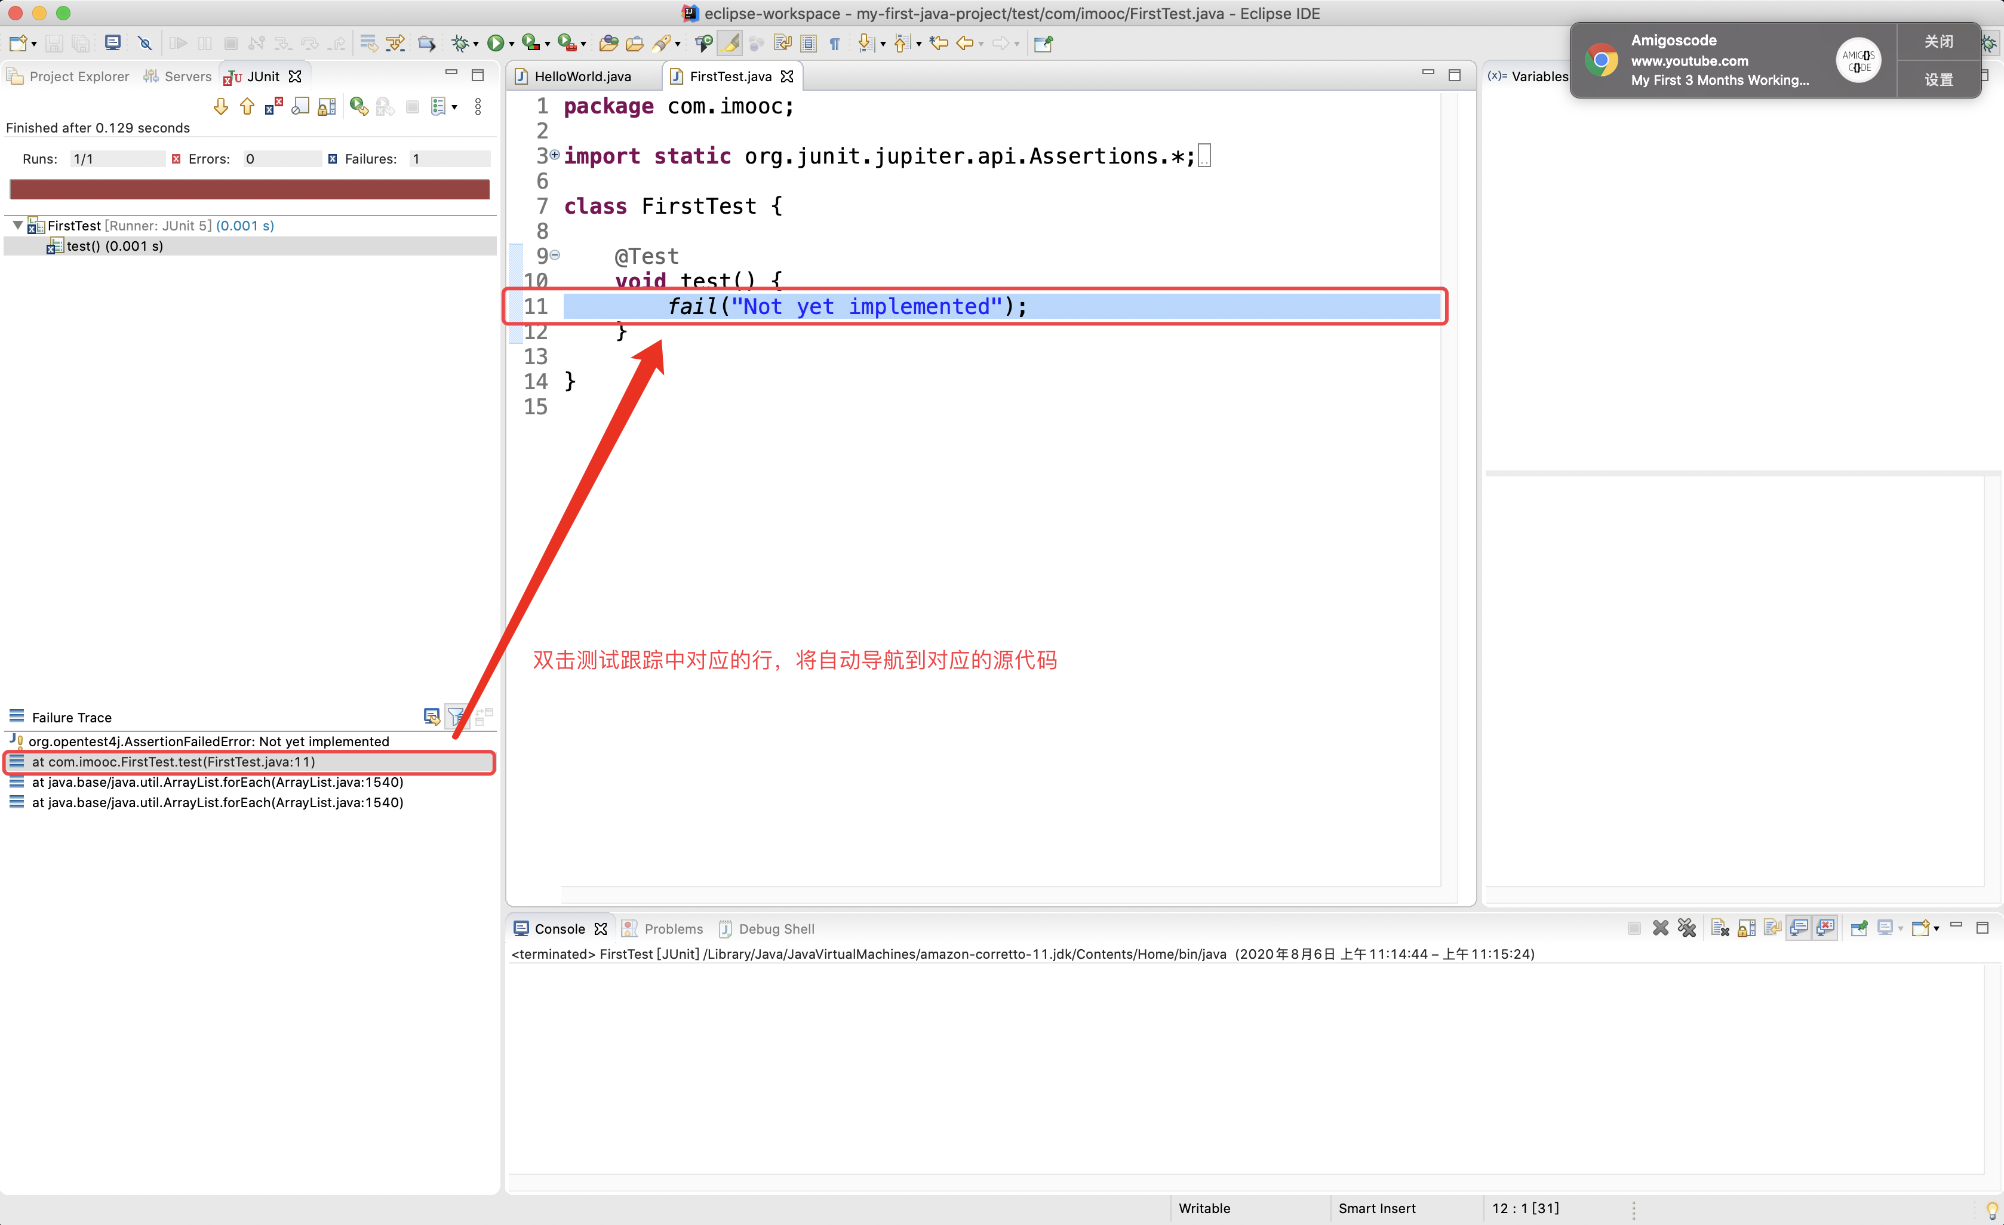Screen dimensions: 2004x1225
Task: Toggle the Failure Trace filter
Action: tap(457, 716)
